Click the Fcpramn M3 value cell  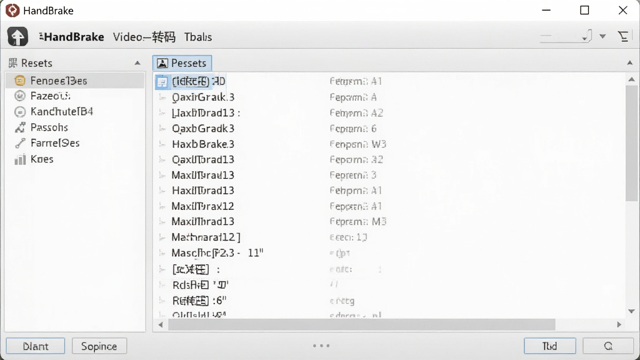point(358,222)
